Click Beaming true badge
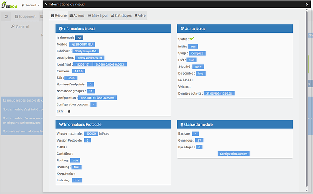This screenshot has height=194, width=313. (77, 167)
